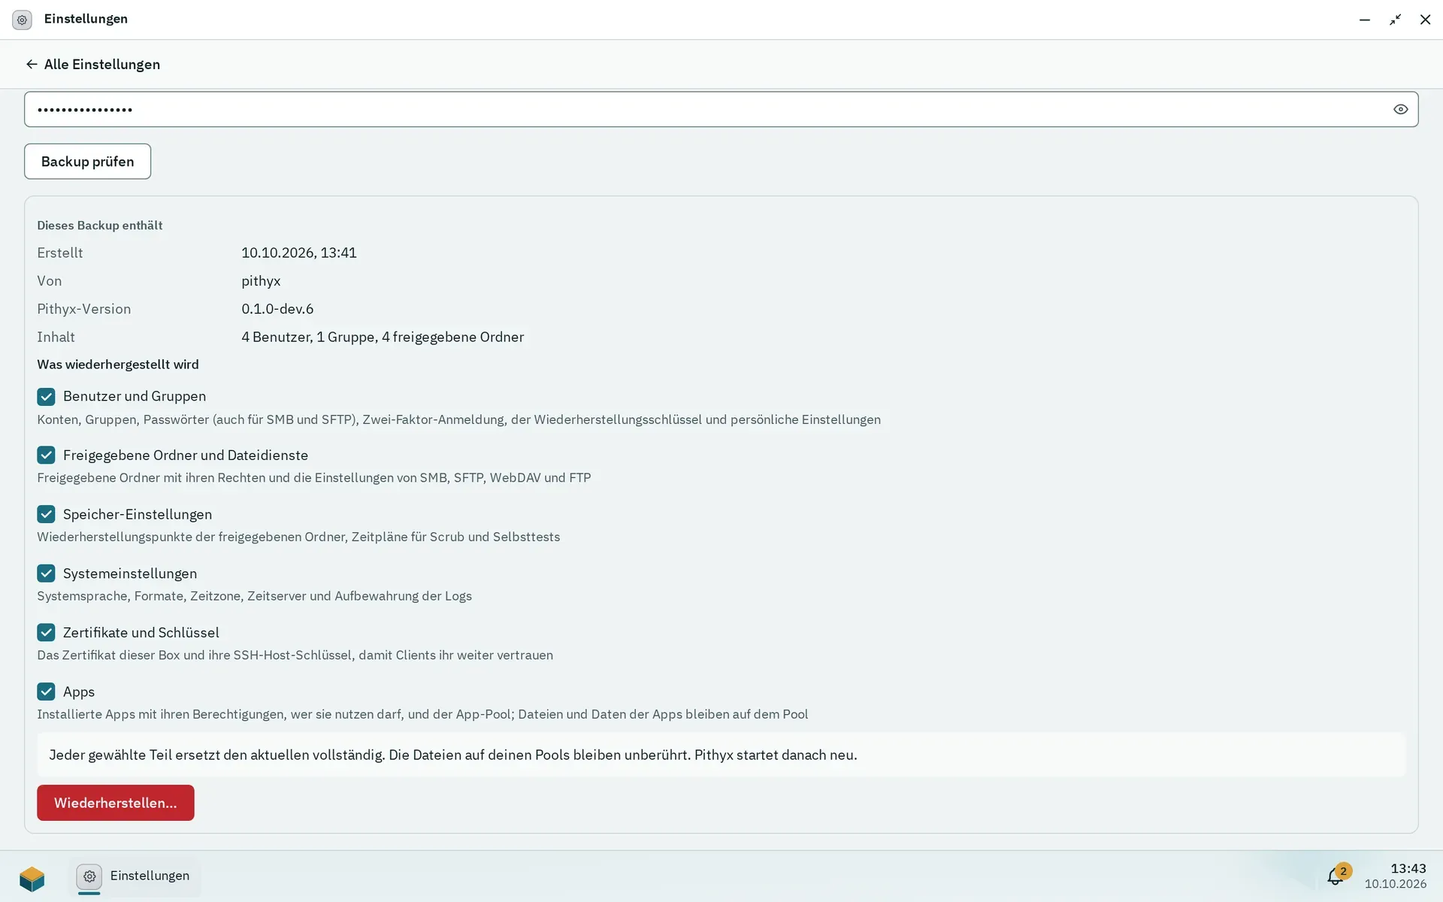Select the date 10.10.2026, 13:41 value
The height and width of the screenshot is (902, 1443).
coord(299,253)
